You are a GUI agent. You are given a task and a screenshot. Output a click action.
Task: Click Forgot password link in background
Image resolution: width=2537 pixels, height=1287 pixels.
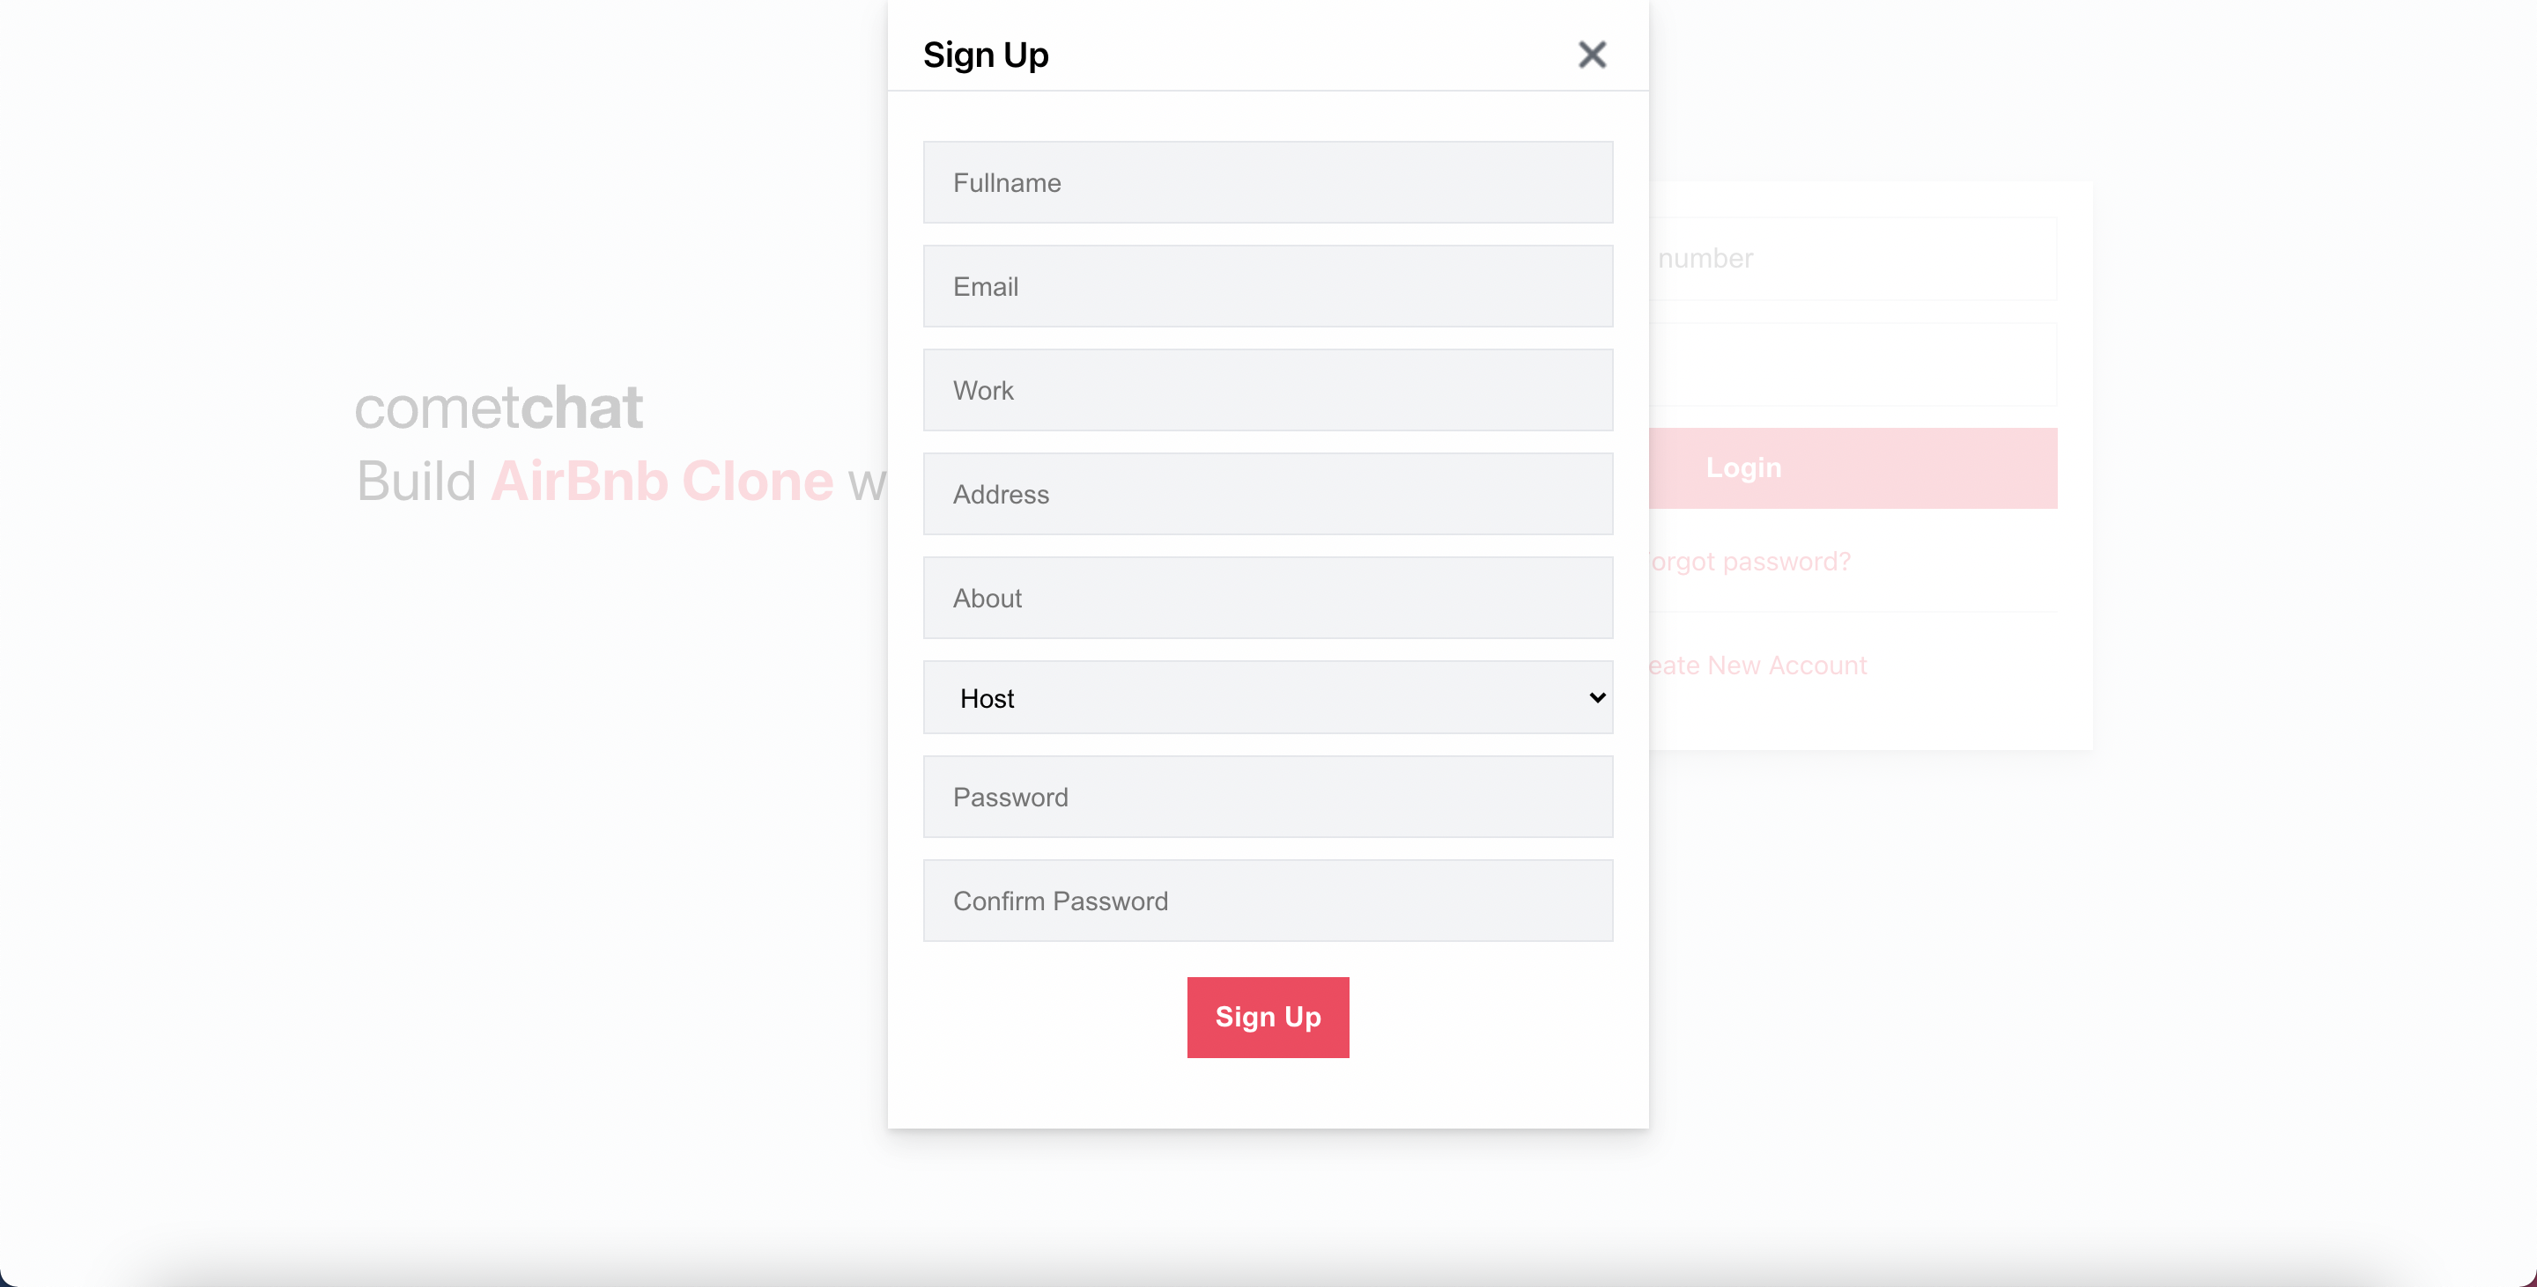(1744, 560)
